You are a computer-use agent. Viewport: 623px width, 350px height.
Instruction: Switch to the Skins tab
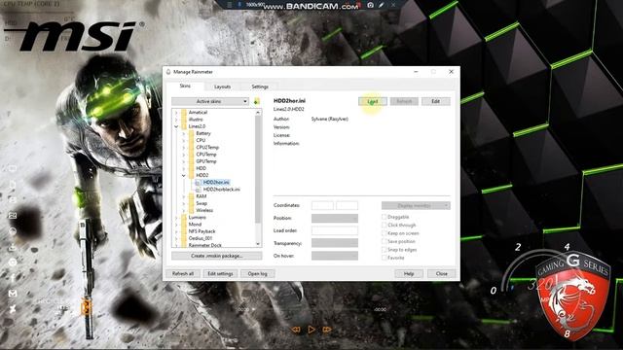point(185,87)
